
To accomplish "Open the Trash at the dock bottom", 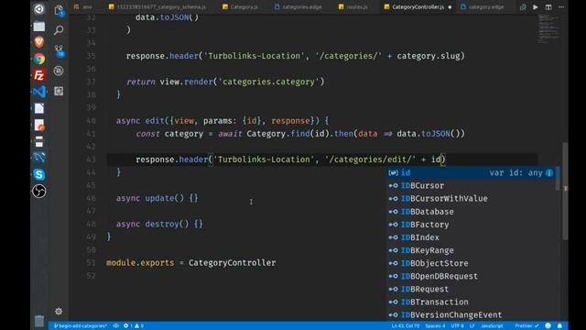I will (38, 321).
